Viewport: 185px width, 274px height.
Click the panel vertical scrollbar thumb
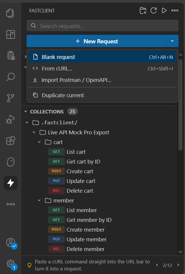pyautogui.click(x=181, y=105)
